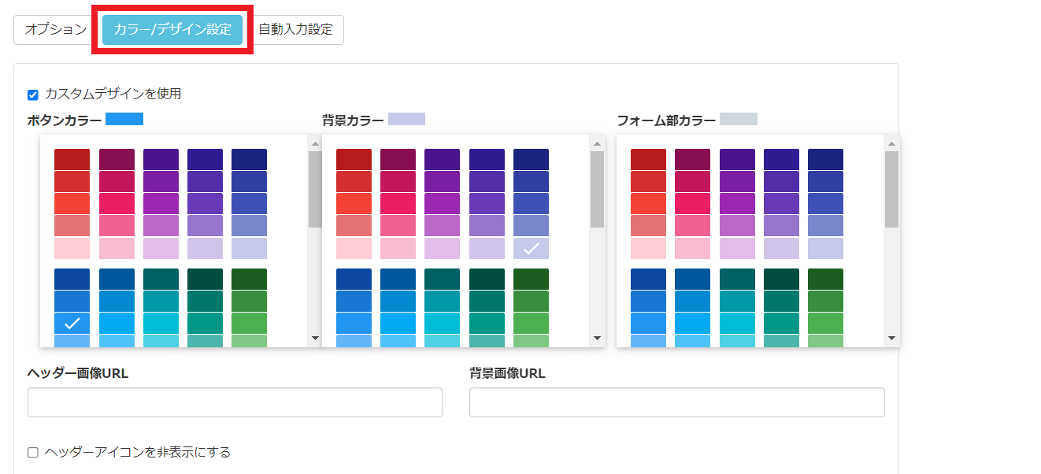Select dark green swatch in フォーム部カラー palette
The height and width of the screenshot is (474, 1041).
pyautogui.click(x=825, y=280)
